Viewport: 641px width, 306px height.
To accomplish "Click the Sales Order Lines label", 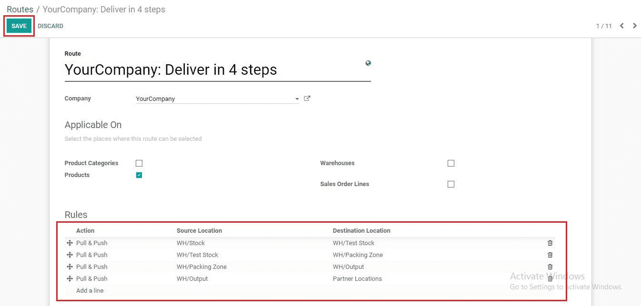I will tap(344, 184).
